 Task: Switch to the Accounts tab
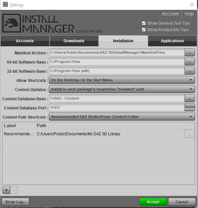(25, 41)
